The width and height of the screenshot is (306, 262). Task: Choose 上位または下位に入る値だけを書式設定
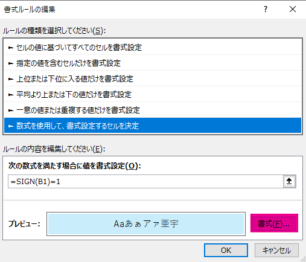click(153, 79)
